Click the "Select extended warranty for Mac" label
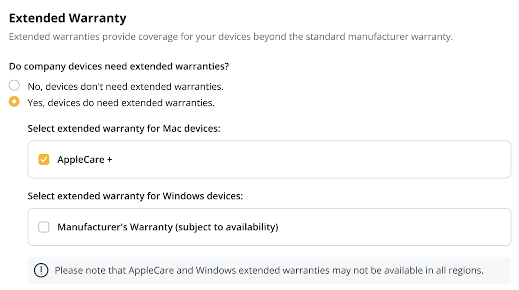 click(124, 128)
